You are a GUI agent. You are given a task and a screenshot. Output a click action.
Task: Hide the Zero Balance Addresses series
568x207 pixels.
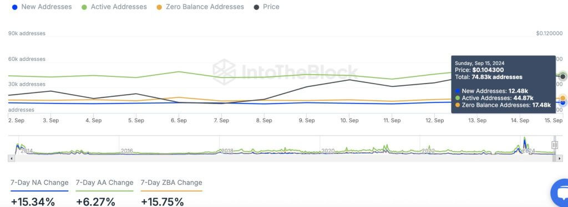coord(200,7)
